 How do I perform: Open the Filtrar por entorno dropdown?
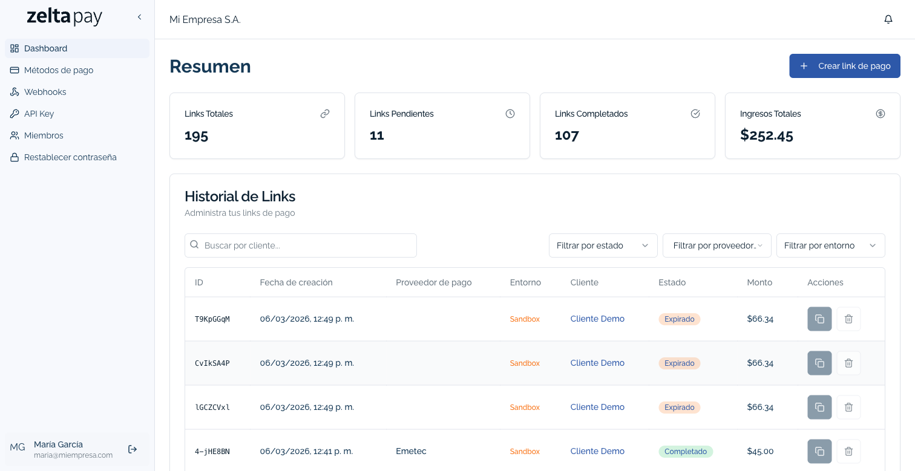tap(830, 245)
